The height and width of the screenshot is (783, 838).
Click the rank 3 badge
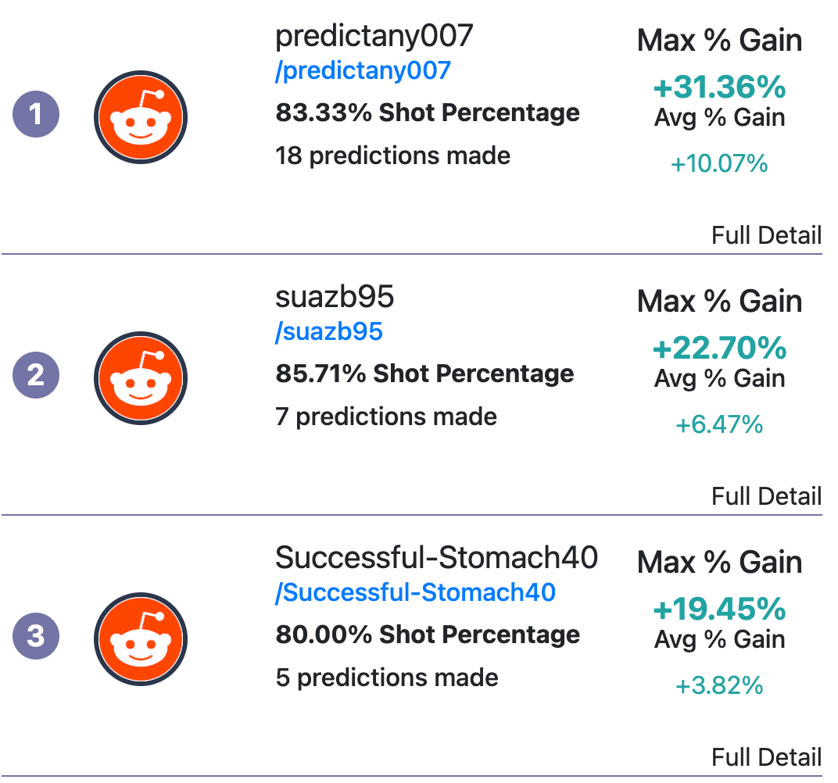(x=36, y=635)
